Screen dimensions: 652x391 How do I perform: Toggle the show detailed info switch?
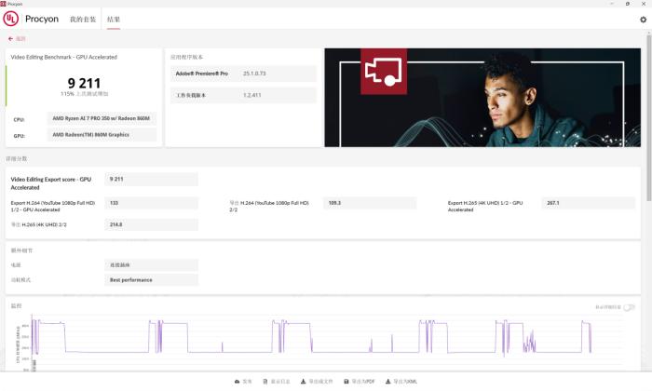click(x=630, y=307)
